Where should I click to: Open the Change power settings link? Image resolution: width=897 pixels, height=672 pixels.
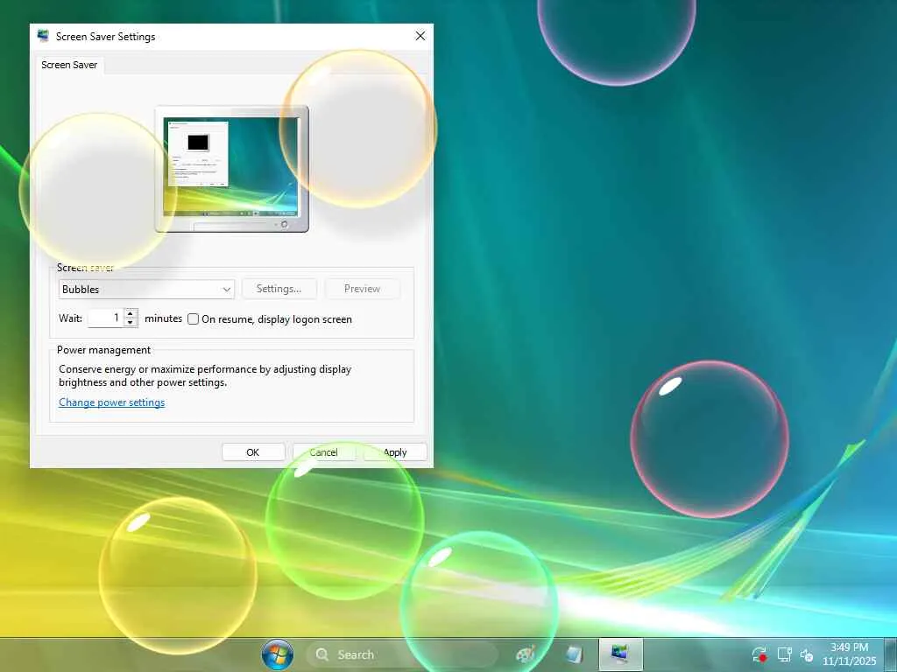coord(112,402)
